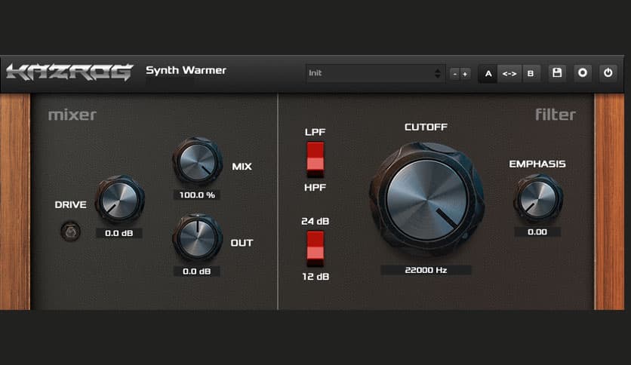Toggle the plugin power bypass icon

(x=608, y=73)
